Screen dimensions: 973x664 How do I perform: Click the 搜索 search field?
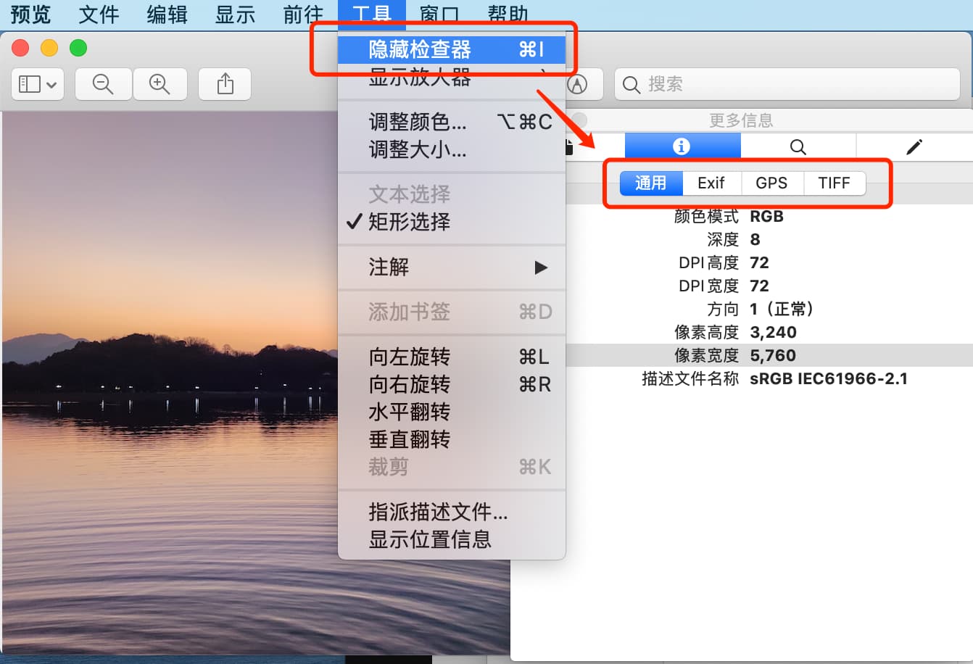[x=787, y=84]
